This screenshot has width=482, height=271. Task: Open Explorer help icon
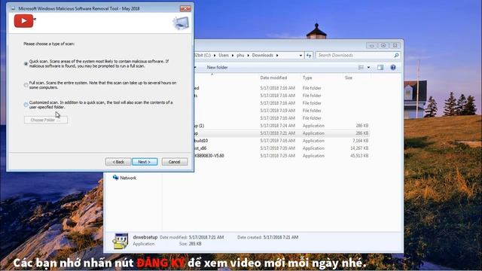393,67
